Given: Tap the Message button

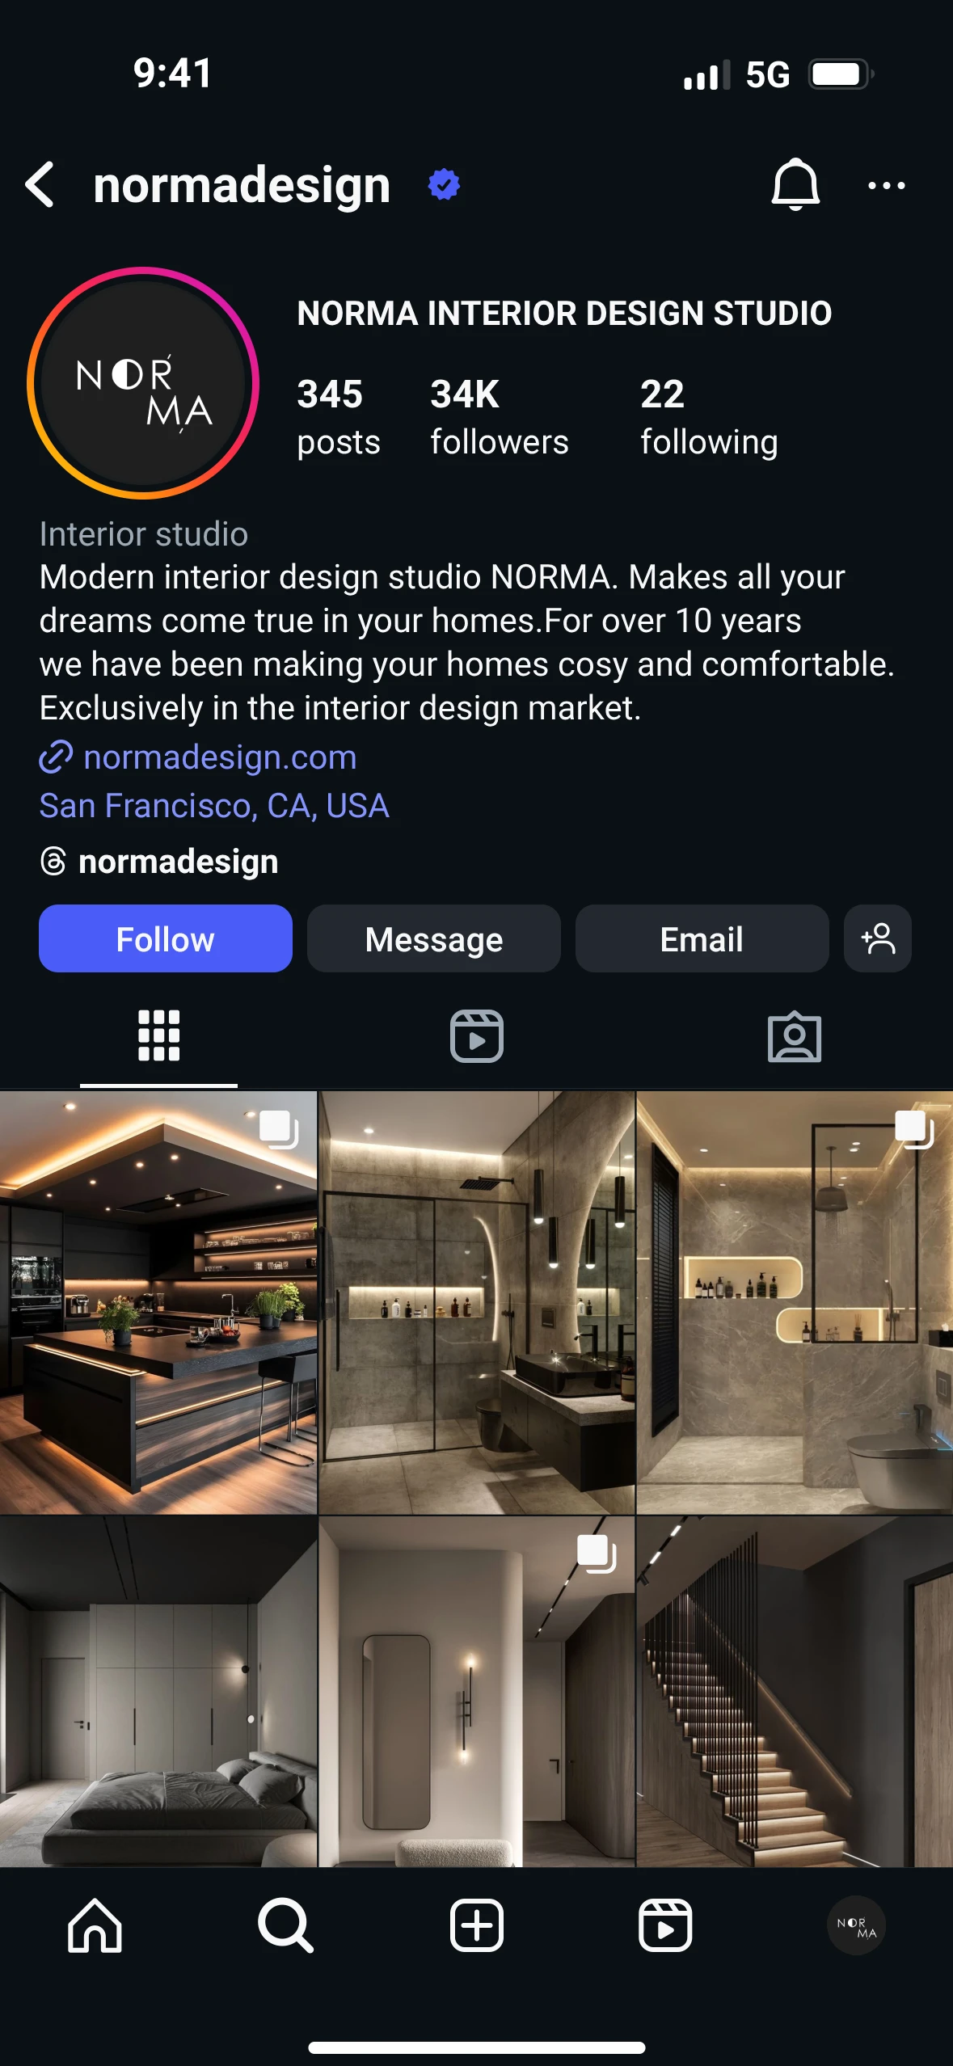Looking at the screenshot, I should [434, 938].
